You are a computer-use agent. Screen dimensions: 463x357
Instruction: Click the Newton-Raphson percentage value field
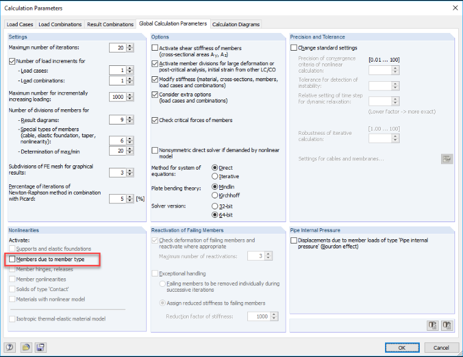point(118,199)
